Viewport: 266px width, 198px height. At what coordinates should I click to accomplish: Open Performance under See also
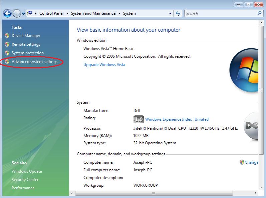click(x=23, y=188)
